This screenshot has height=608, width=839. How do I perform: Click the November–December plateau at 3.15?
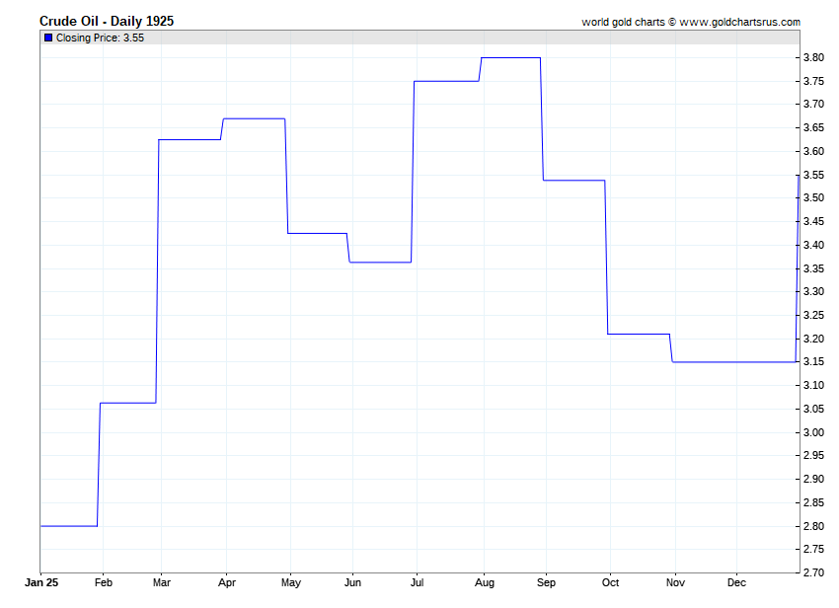734,362
